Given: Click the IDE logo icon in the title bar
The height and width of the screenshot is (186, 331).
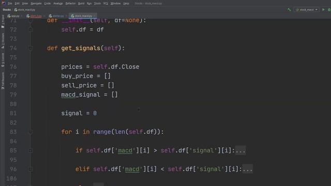Looking at the screenshot, I should (x=4, y=3).
